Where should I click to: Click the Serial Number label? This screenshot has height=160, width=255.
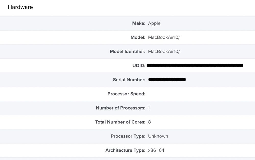click(x=129, y=80)
